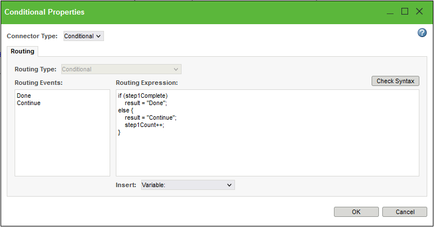Click the "if (step1Complete)" expression line
Image resolution: width=434 pixels, height=227 pixels.
click(143, 96)
